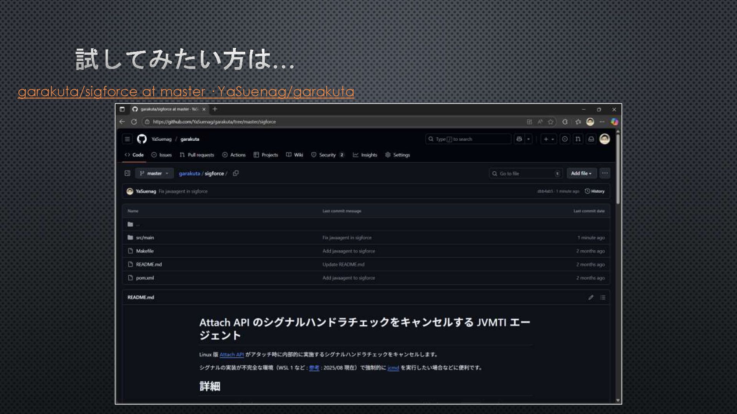Open README outline list icon
The height and width of the screenshot is (414, 737).
click(x=603, y=297)
